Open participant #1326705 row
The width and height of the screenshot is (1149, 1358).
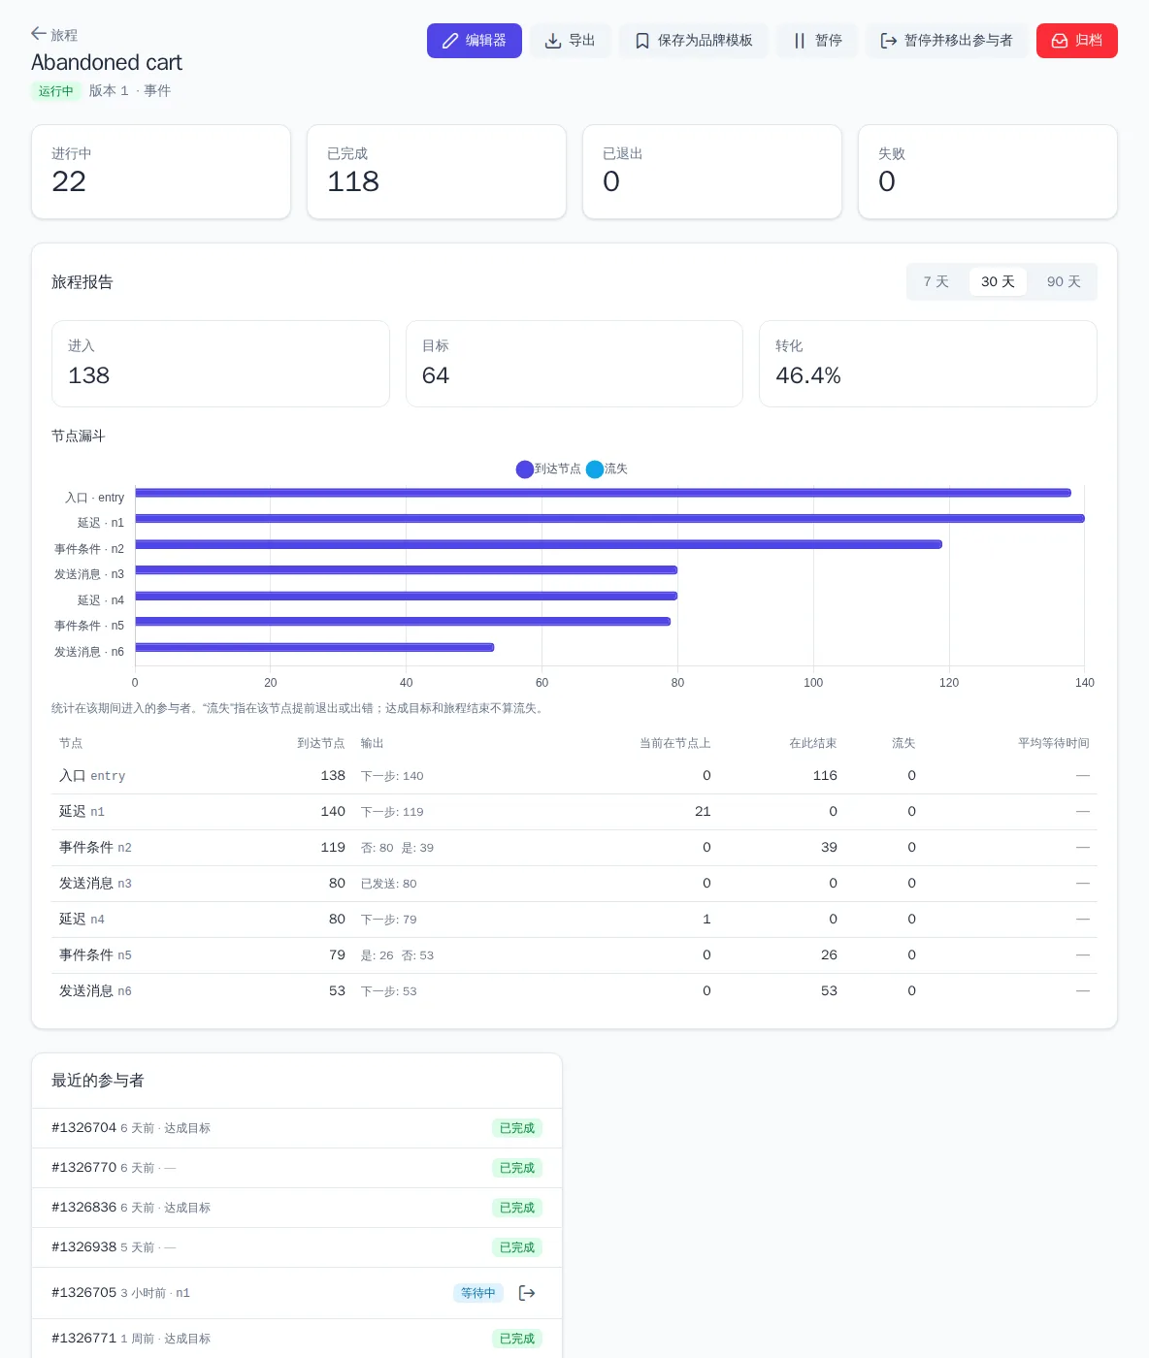[x=297, y=1293]
